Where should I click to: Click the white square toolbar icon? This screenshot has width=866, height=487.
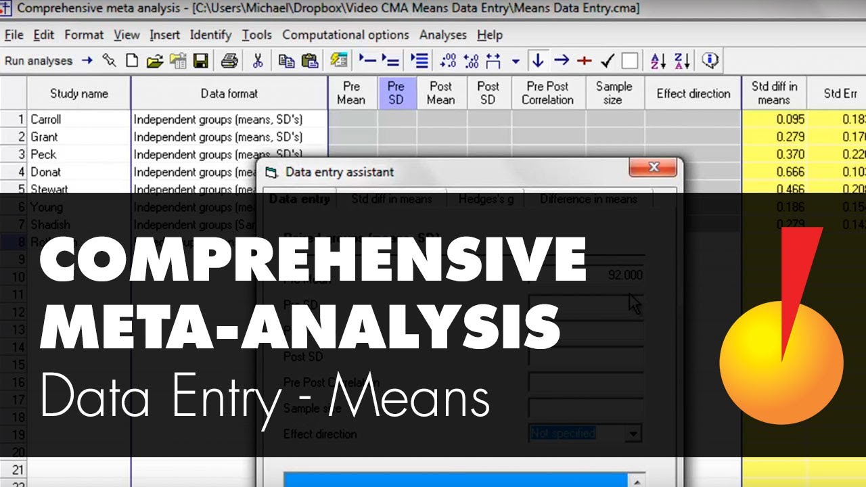630,61
